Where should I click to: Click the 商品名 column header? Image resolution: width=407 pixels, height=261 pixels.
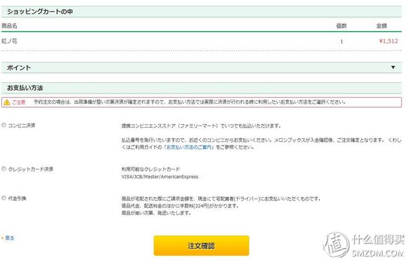tap(9, 26)
